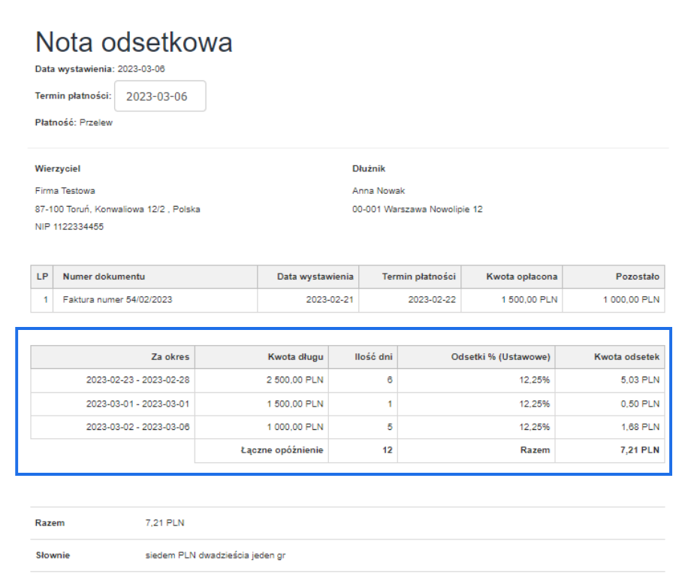Select the total interest 7,21 PLN in Razem row
Viewport: 691px width, 578px height.
click(x=639, y=450)
